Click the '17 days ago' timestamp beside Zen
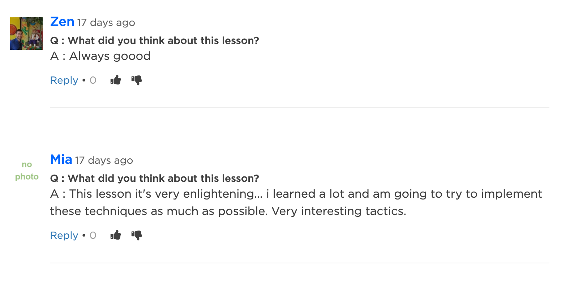 [x=106, y=23]
